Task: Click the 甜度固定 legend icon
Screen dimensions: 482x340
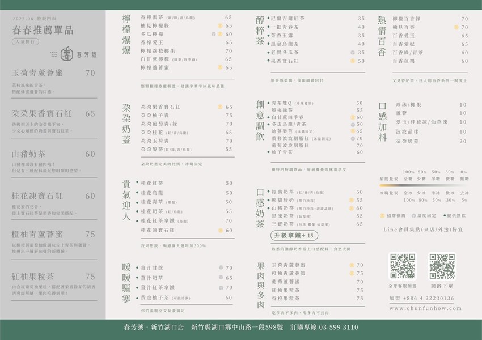Action: 413,216
